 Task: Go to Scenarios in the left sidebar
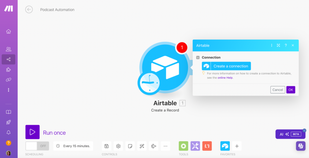tap(8, 60)
